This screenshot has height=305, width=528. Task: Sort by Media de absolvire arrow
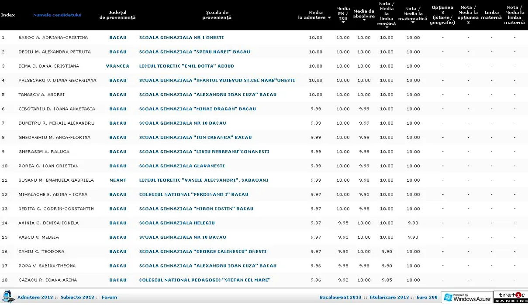(x=364, y=20)
